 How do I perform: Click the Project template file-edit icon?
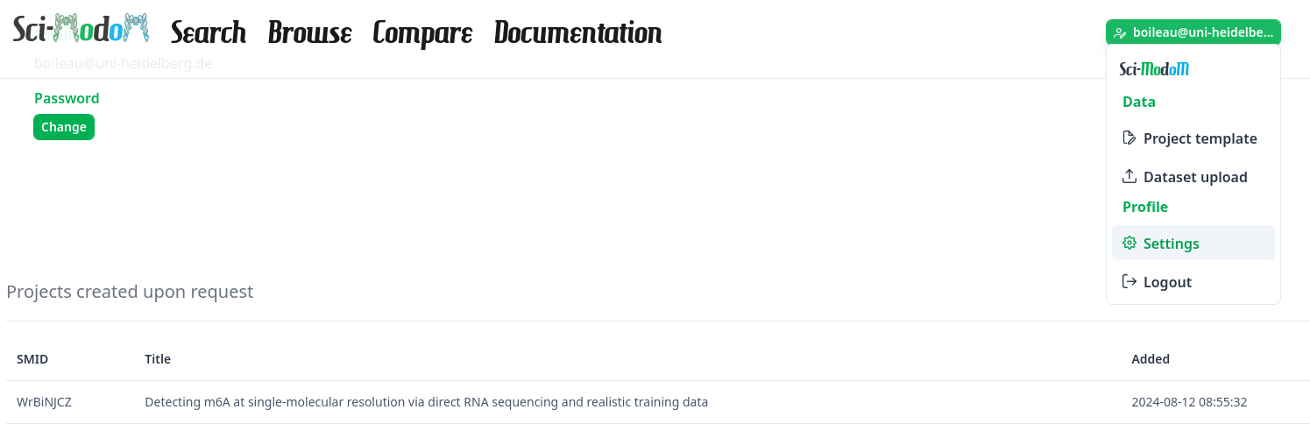click(x=1129, y=138)
